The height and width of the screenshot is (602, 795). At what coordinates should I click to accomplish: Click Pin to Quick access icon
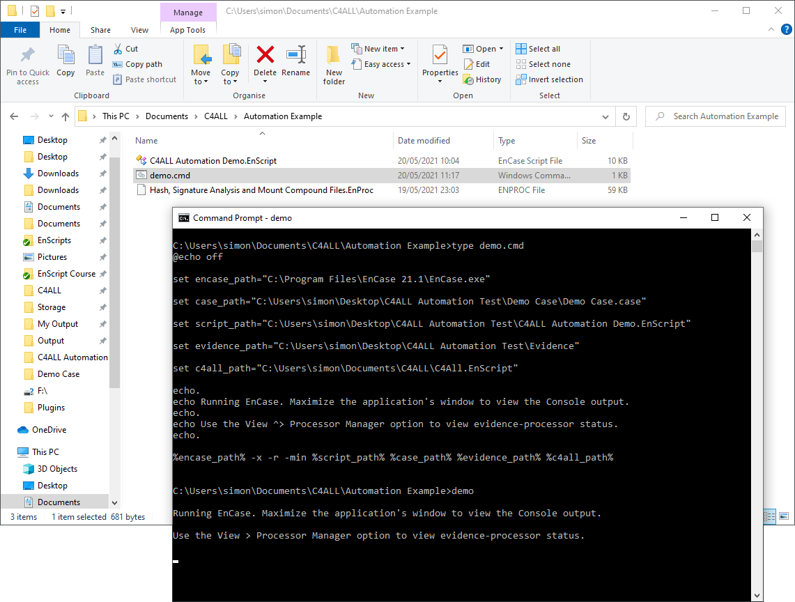(28, 54)
